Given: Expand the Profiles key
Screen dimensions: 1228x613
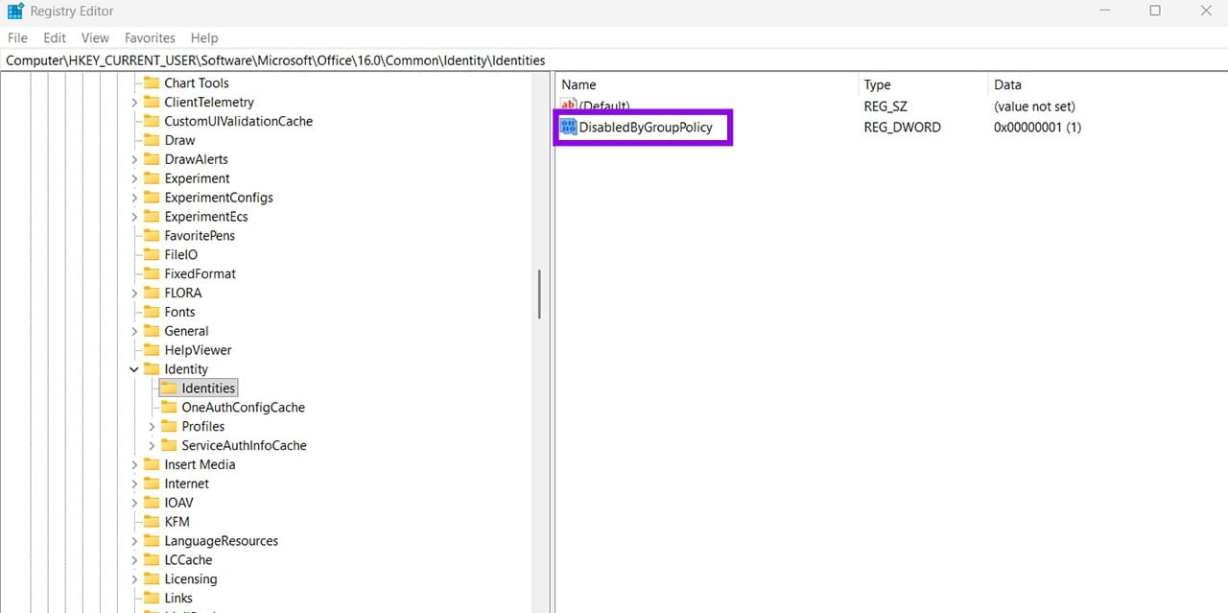Looking at the screenshot, I should click(x=152, y=427).
